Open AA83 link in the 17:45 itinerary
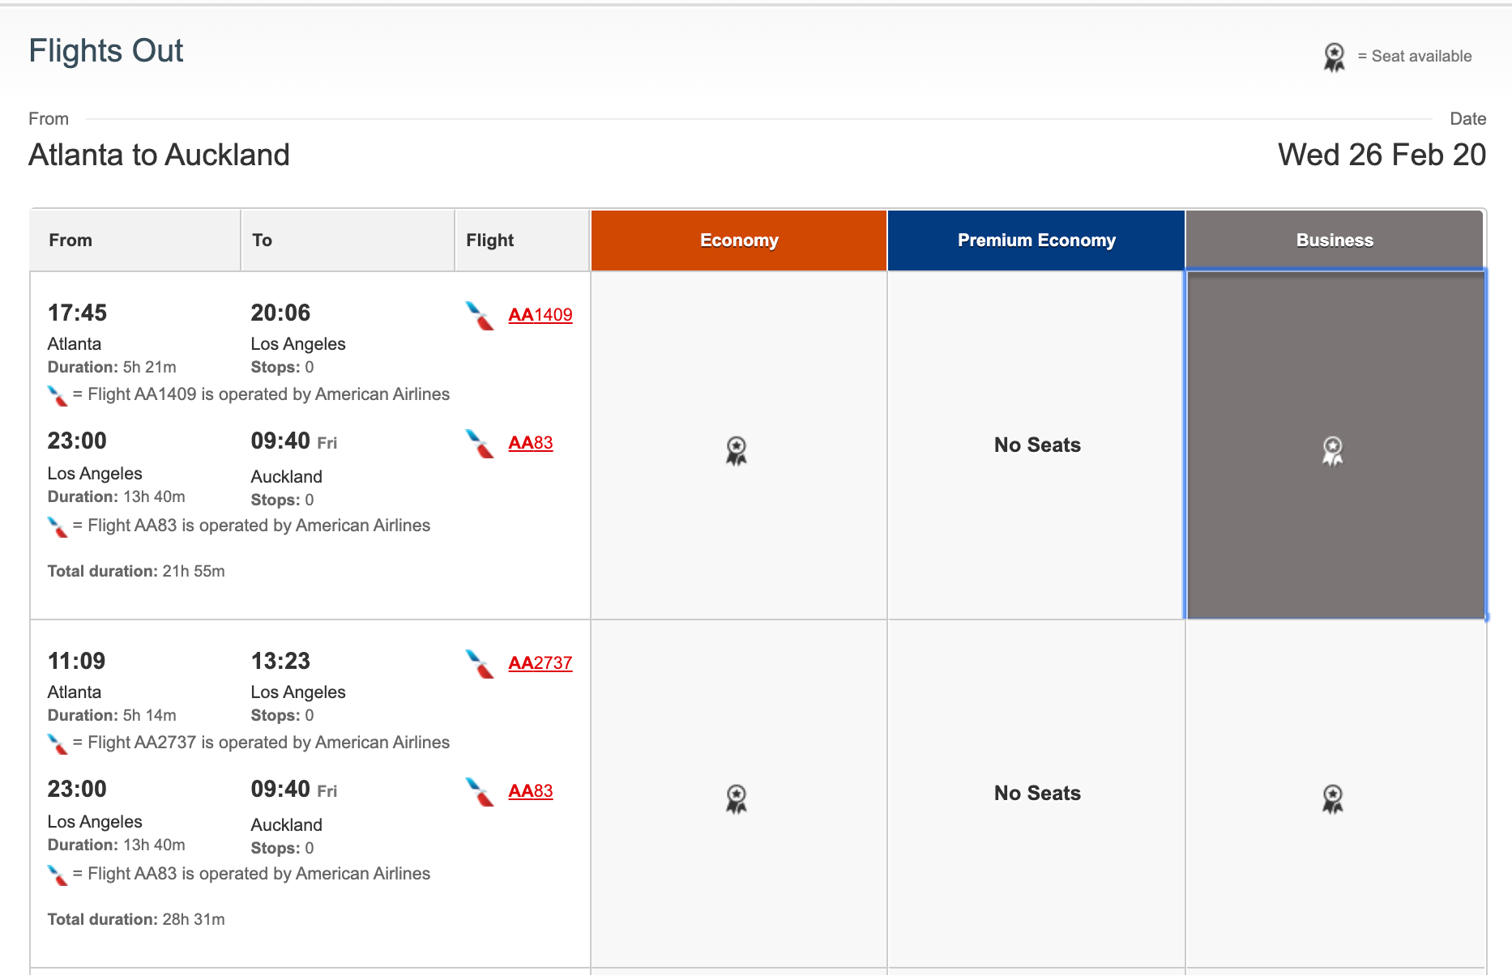Screen dimensions: 1512x975 530,443
